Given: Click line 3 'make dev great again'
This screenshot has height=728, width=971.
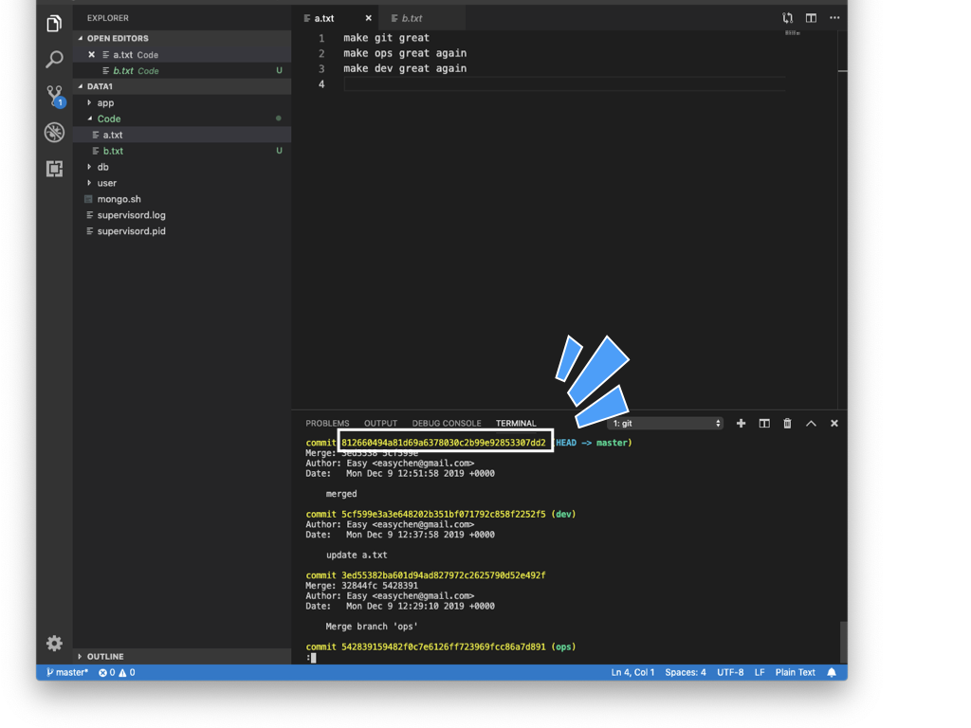Looking at the screenshot, I should [405, 68].
